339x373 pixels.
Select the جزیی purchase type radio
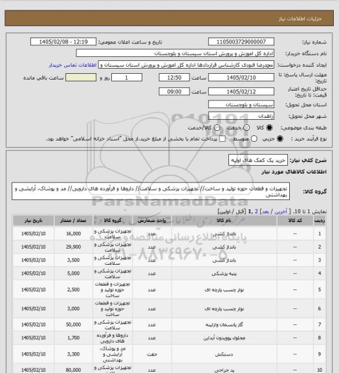click(x=280, y=139)
